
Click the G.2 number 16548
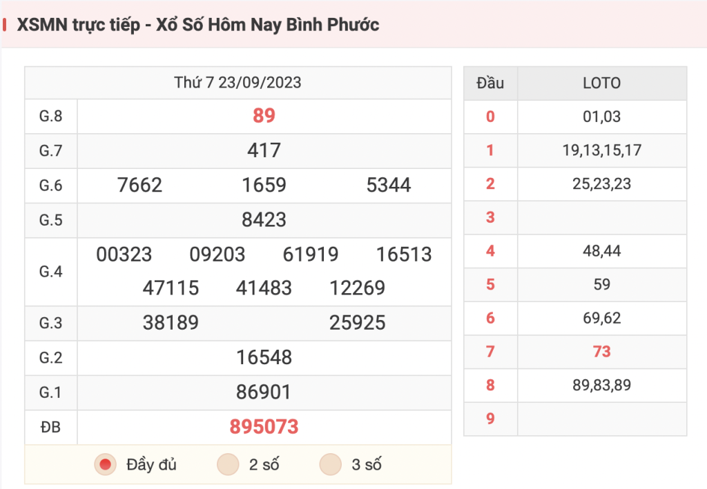tap(264, 357)
